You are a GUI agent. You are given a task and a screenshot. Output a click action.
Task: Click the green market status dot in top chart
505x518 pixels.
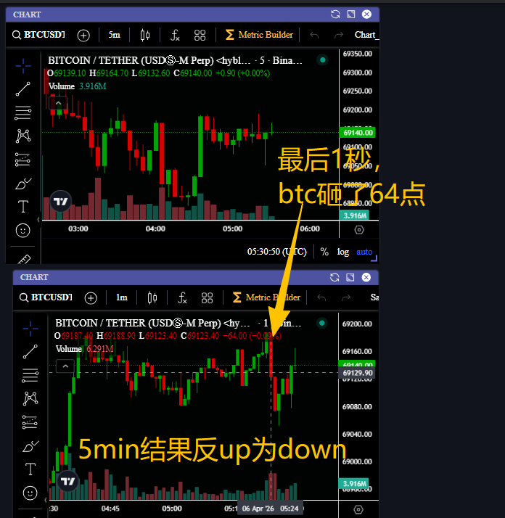click(x=323, y=59)
